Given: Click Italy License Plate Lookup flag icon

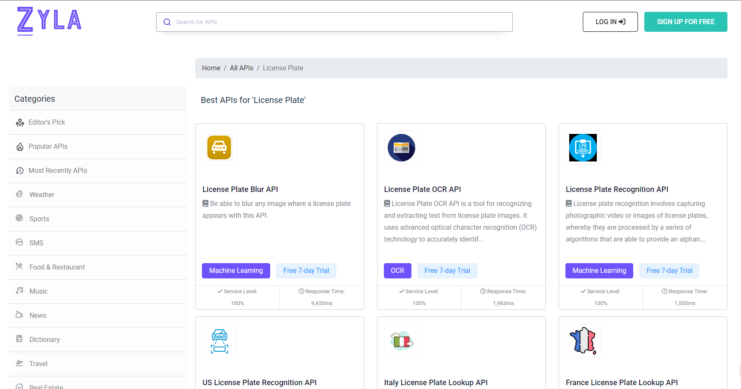Looking at the screenshot, I should [x=401, y=341].
